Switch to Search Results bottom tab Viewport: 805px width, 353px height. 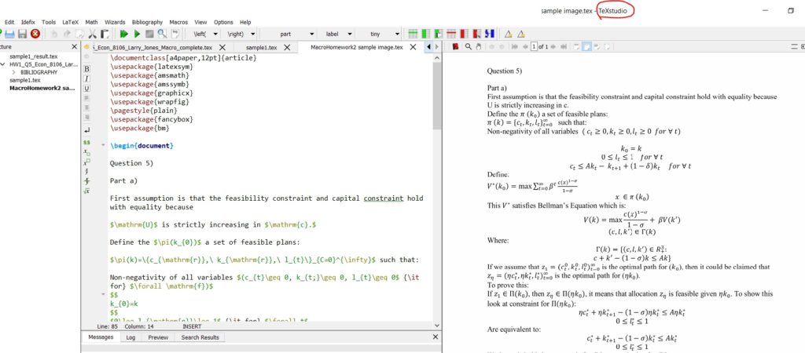coord(200,337)
